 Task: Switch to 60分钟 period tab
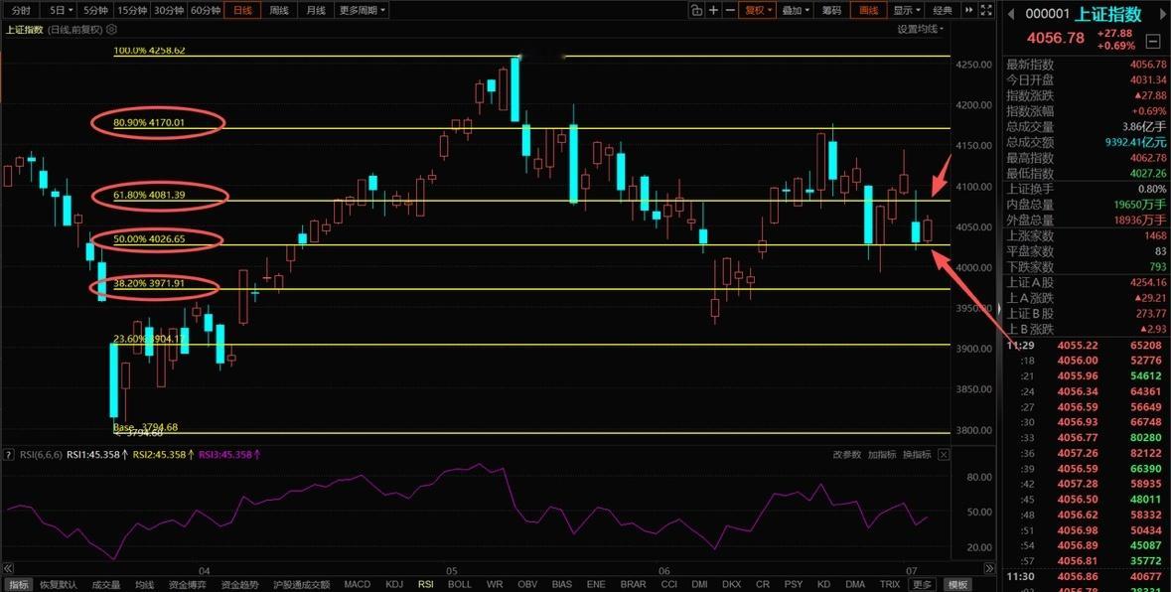[206, 11]
